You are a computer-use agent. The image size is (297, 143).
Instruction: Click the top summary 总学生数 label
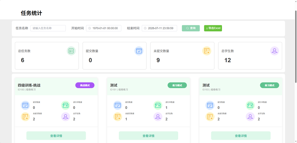(228, 51)
